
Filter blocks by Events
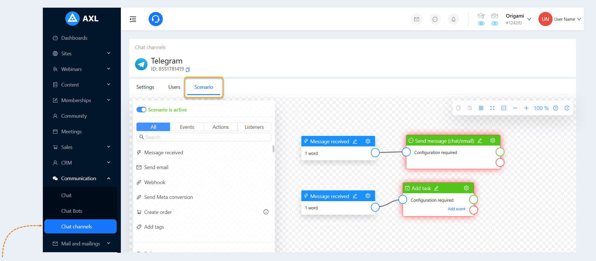187,127
